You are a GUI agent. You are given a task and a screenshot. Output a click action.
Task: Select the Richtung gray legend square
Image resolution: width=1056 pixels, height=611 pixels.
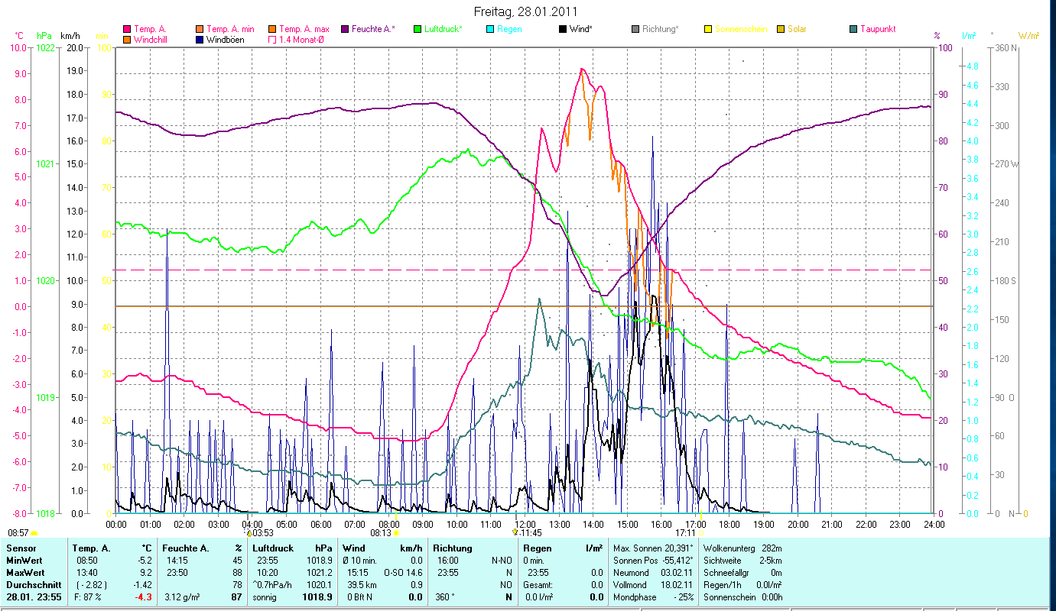pyautogui.click(x=635, y=29)
